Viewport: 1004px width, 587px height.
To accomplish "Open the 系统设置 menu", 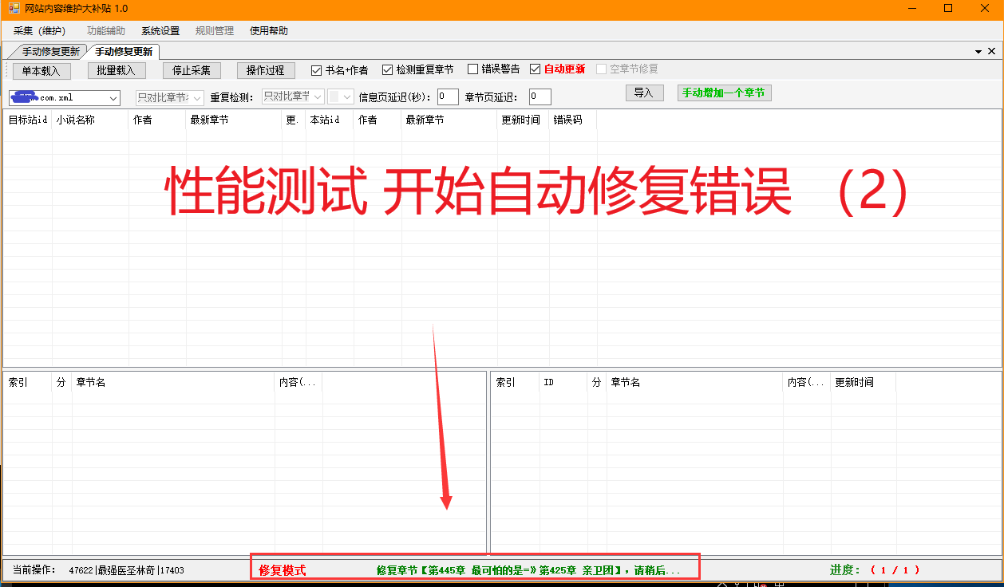I will point(160,31).
